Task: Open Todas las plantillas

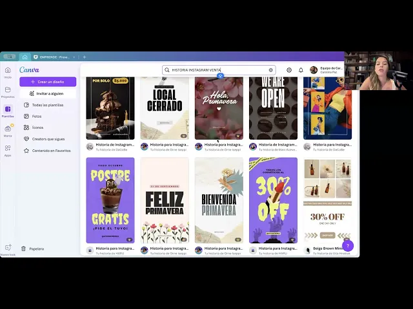Action: [48, 105]
